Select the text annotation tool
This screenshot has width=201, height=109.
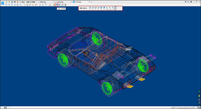tap(46, 5)
